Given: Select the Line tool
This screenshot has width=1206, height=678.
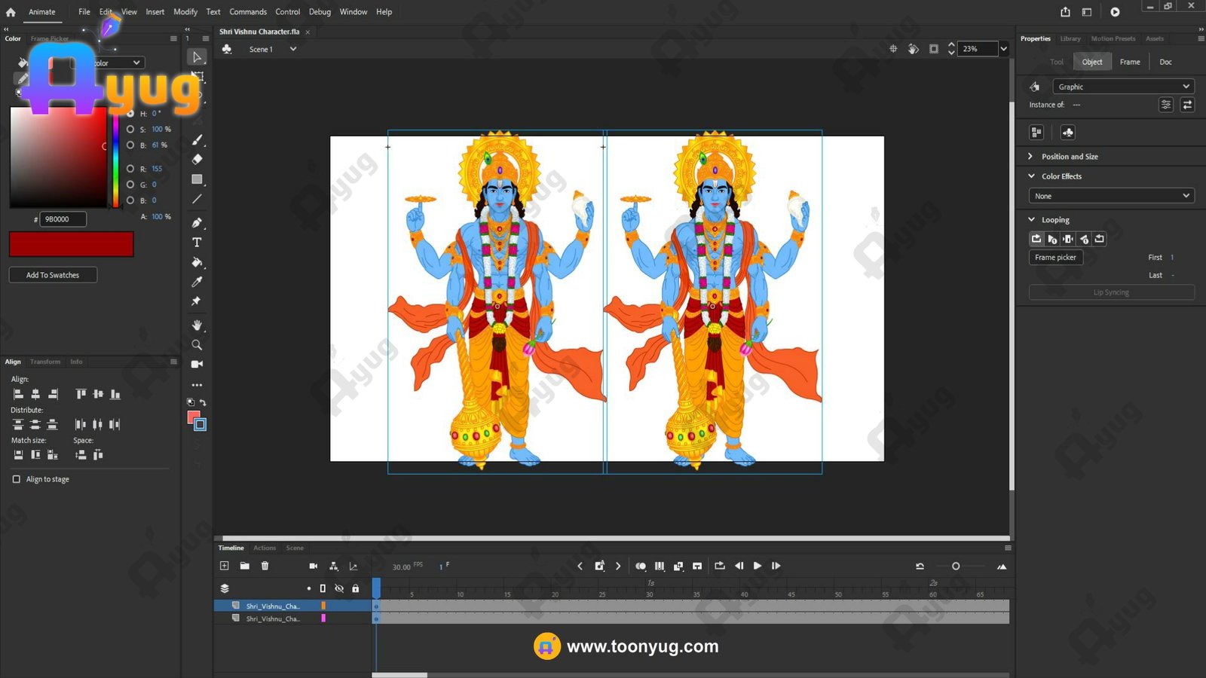Looking at the screenshot, I should (197, 199).
